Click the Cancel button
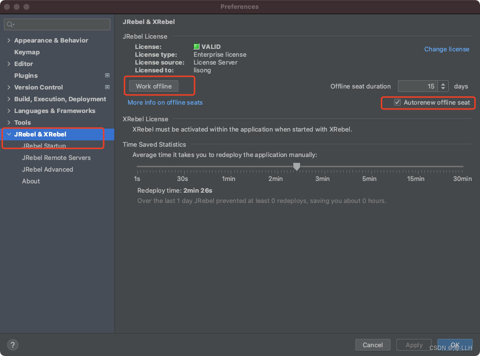Viewport: 480px width, 356px height. (372, 345)
